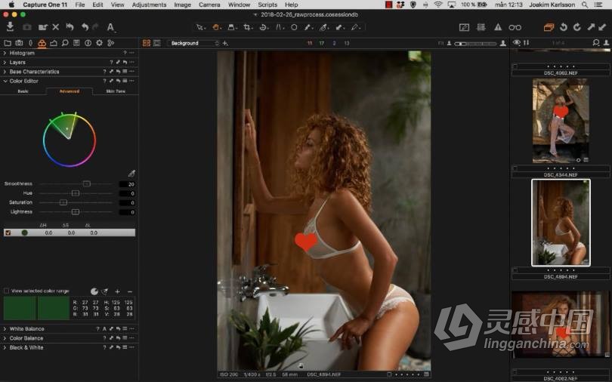
Task: Expand the Histogram panel
Action: pos(5,53)
